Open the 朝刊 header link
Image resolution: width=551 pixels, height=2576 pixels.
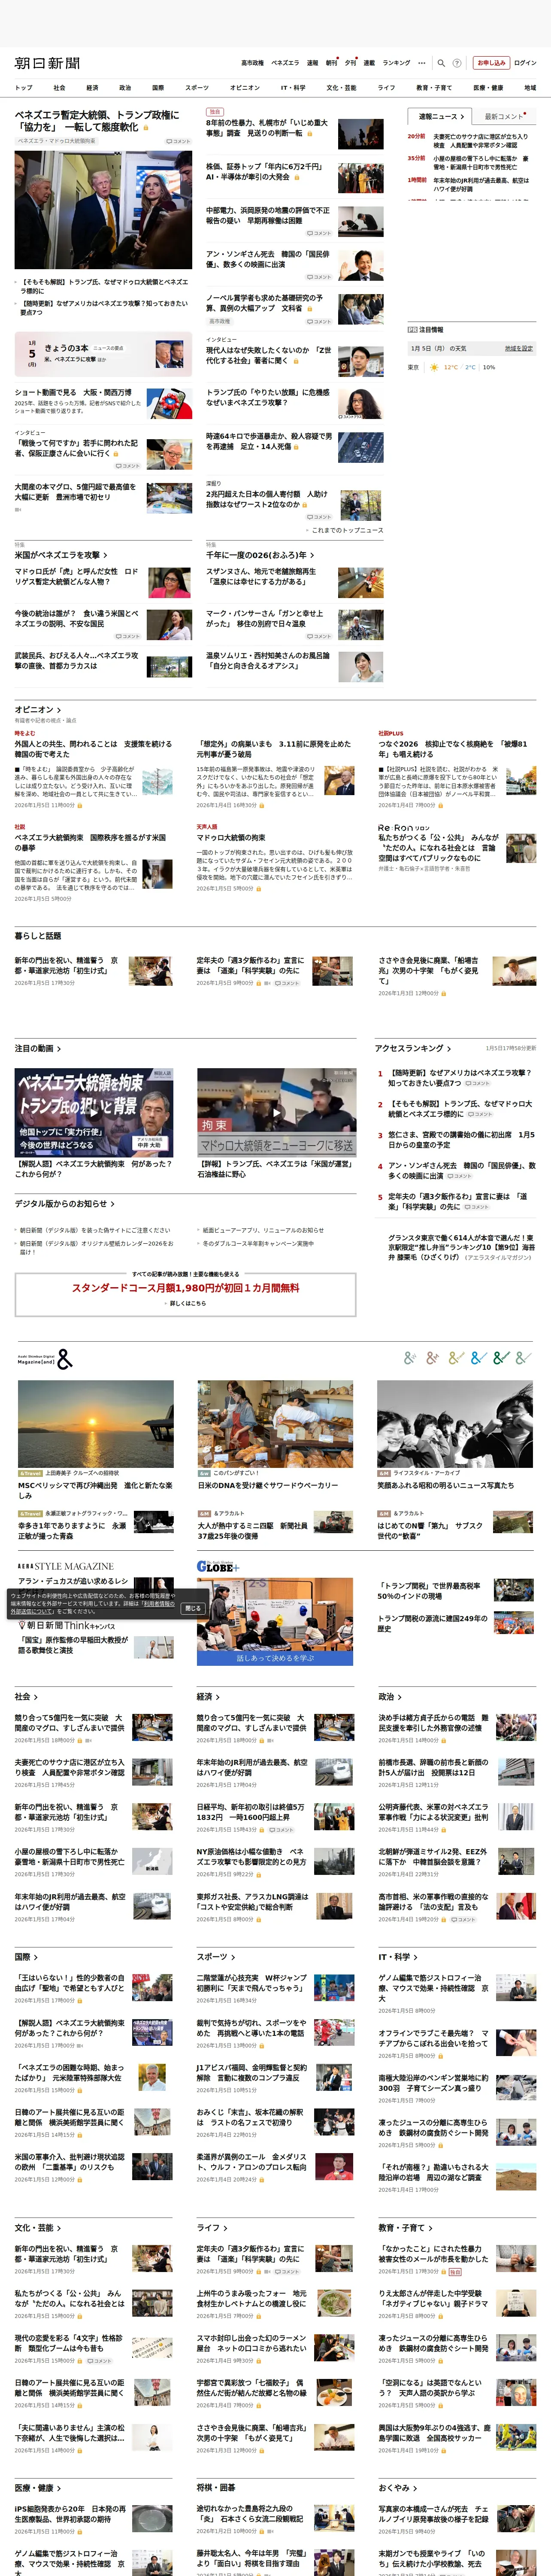[331, 63]
